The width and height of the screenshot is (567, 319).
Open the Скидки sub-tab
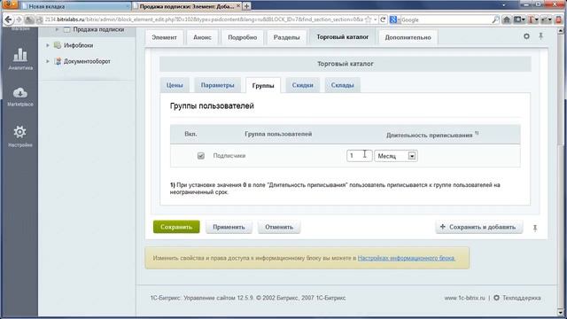tap(302, 85)
